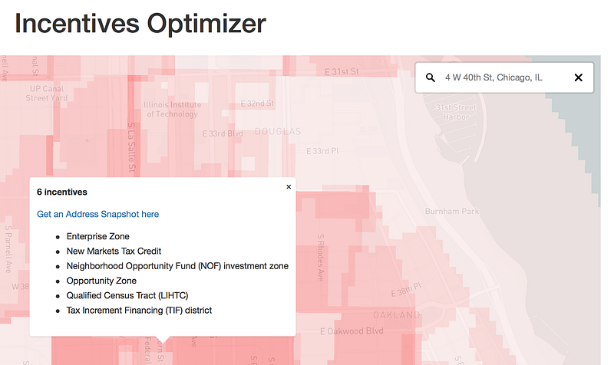Click the 6 incentives popup heading

[x=62, y=192]
